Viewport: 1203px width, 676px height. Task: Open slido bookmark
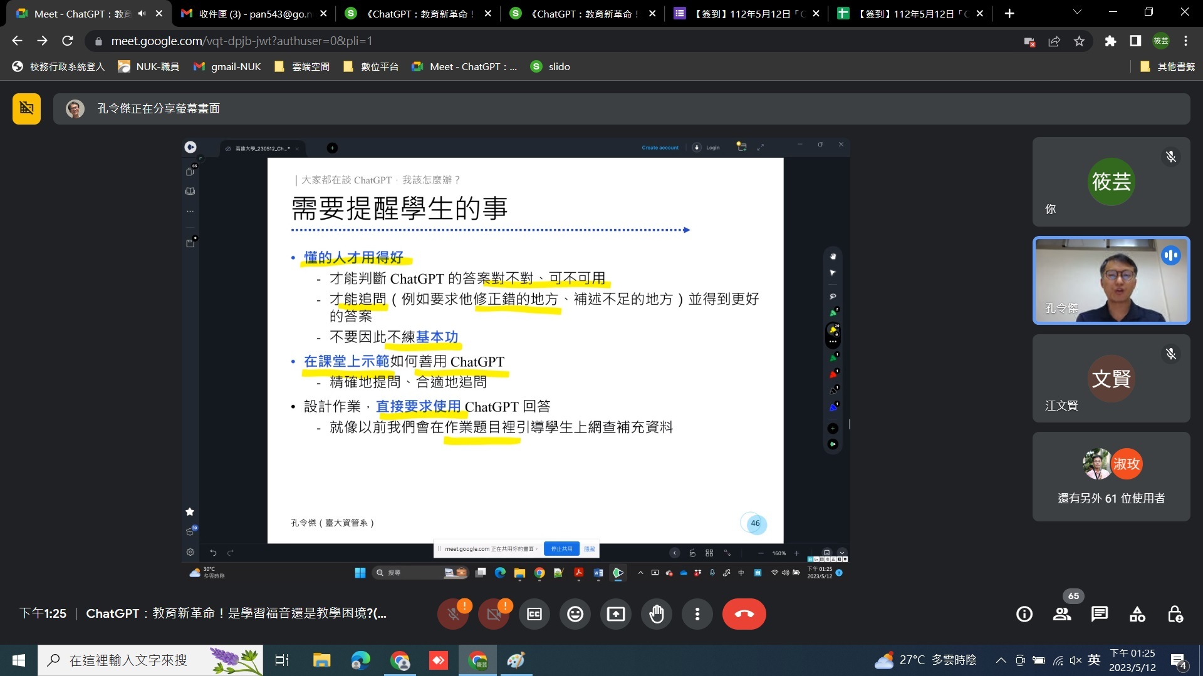coord(550,67)
